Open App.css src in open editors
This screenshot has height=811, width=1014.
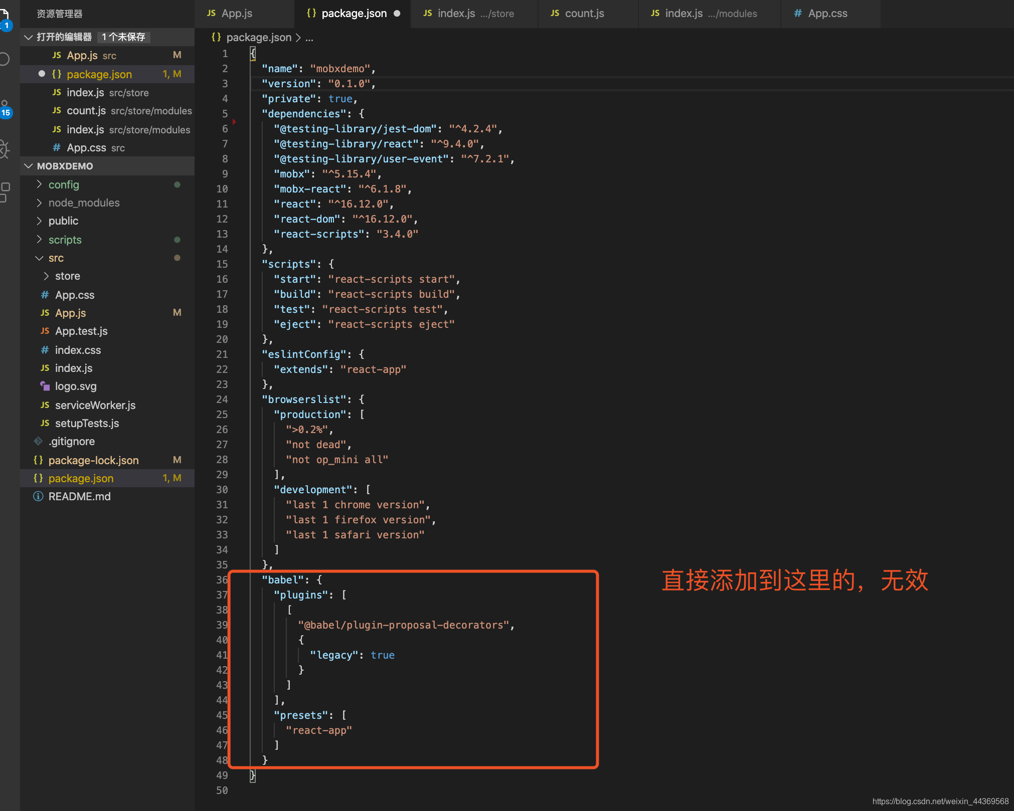coord(107,147)
